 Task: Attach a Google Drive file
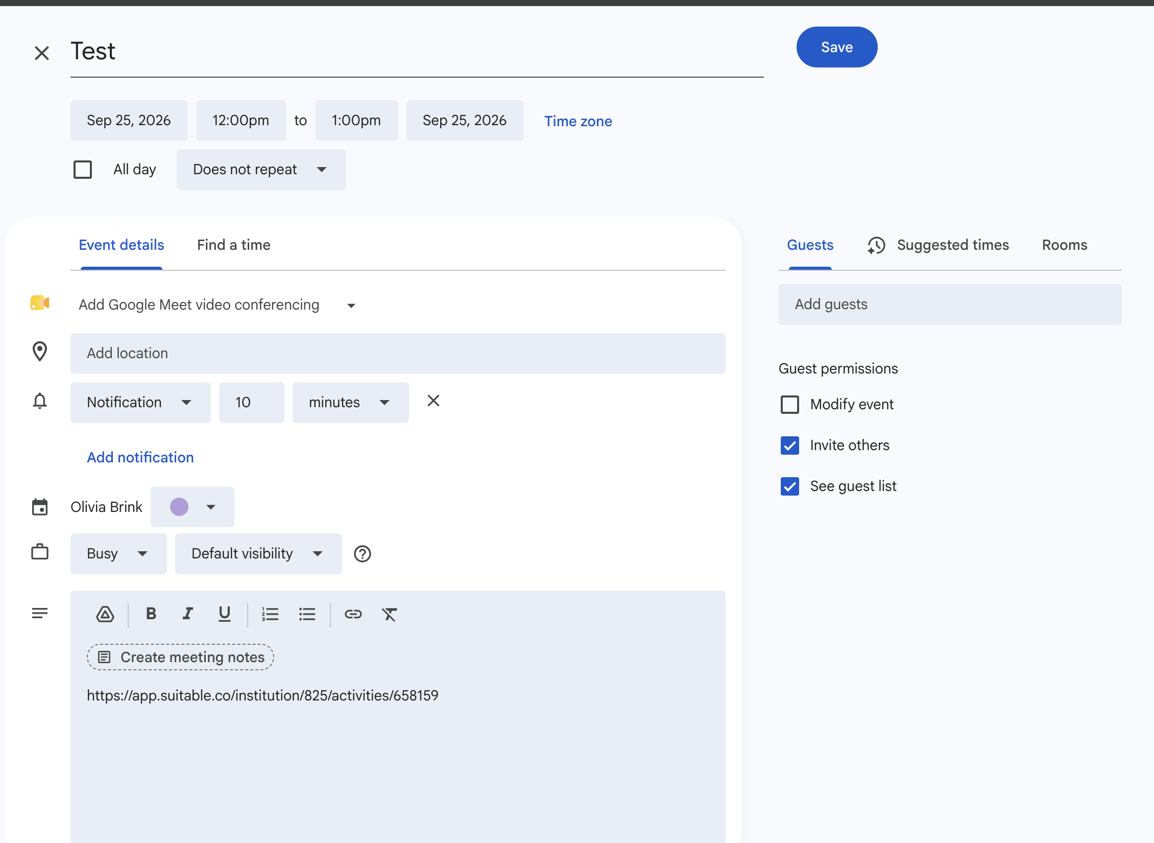[x=105, y=614]
